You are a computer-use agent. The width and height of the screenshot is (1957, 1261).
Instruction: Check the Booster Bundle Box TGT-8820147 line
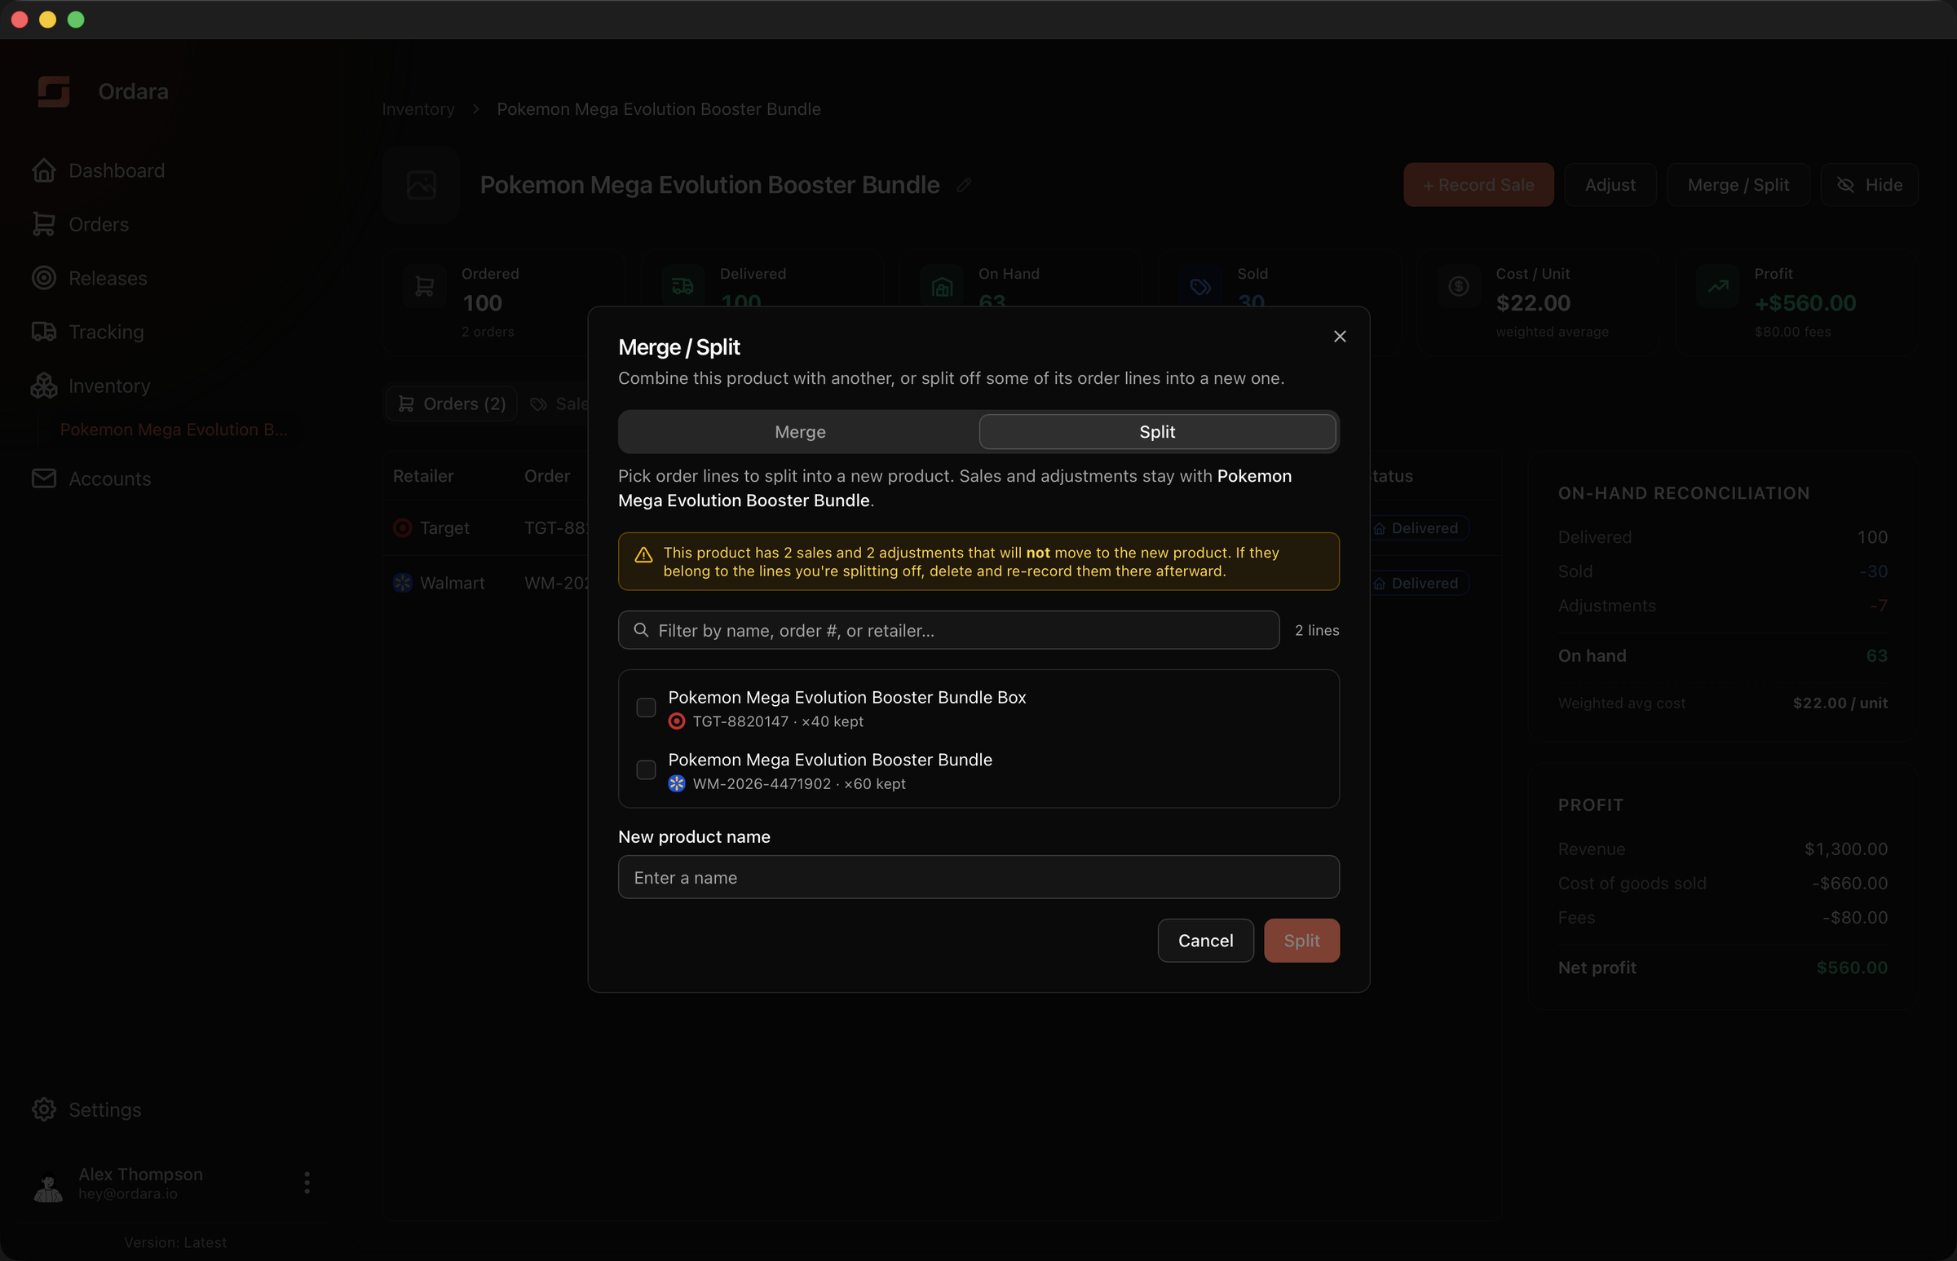click(x=646, y=708)
